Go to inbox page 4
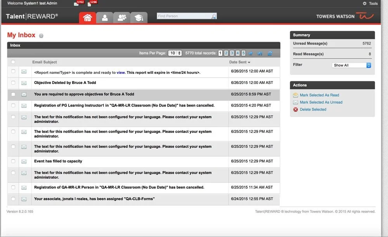 237,53
